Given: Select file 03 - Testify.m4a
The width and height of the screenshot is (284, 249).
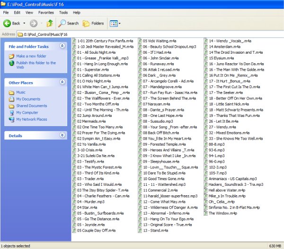Looking at the screenshot, I should [x=90, y=161].
